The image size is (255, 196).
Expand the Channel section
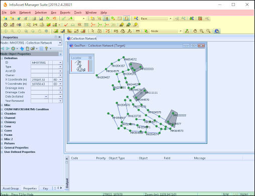[2, 118]
